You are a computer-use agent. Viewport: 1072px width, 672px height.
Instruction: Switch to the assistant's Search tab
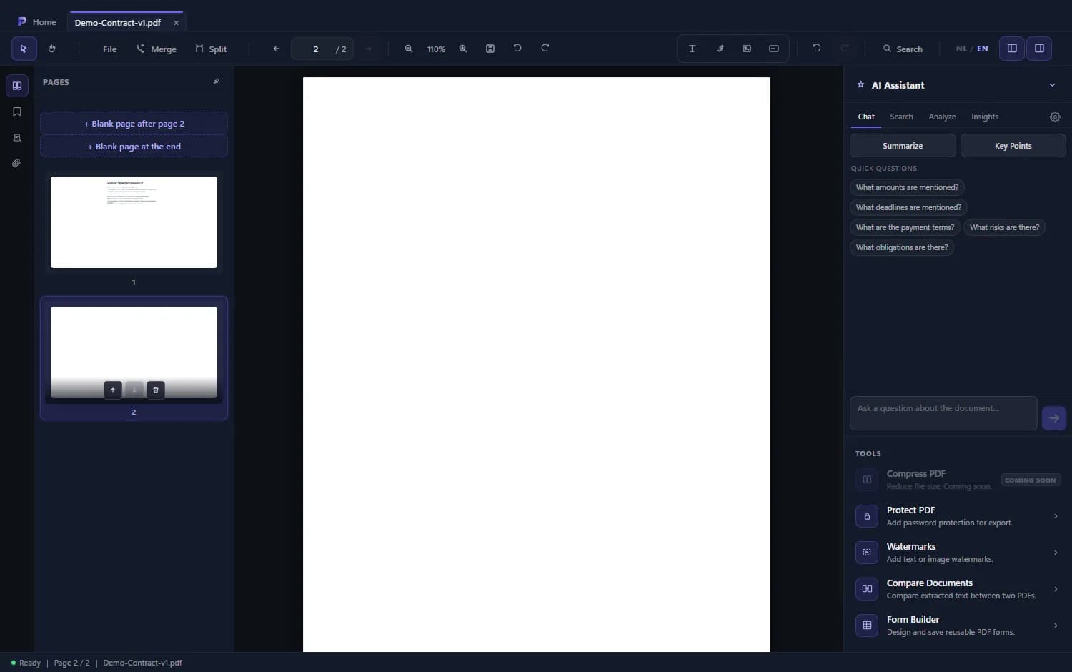click(901, 117)
